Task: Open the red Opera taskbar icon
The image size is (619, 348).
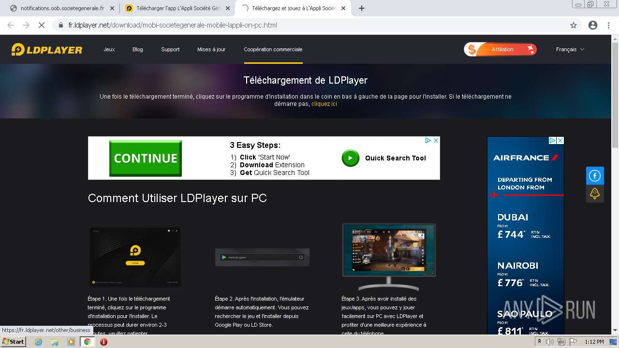Action: (x=103, y=342)
